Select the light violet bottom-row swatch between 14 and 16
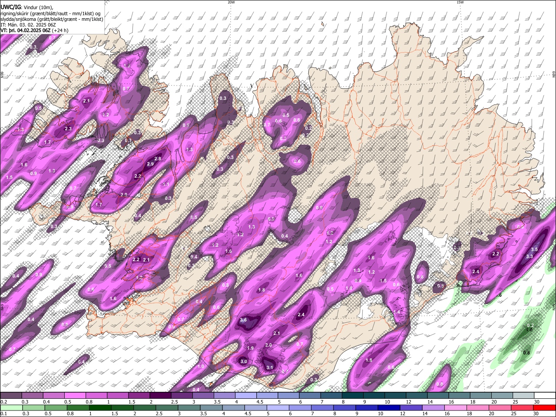The width and height of the screenshot is (556, 417). point(433,407)
